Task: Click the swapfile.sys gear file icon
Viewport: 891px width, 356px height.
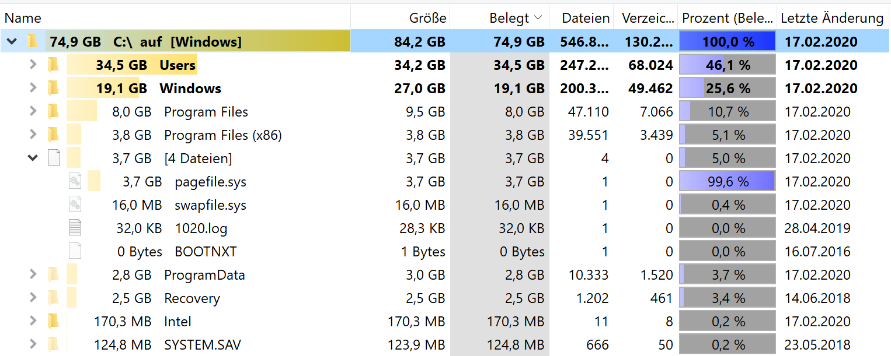Action: (x=75, y=205)
